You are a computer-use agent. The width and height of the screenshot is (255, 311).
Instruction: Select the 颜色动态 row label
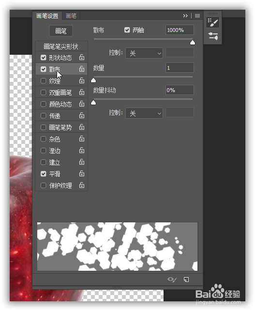tap(60, 104)
